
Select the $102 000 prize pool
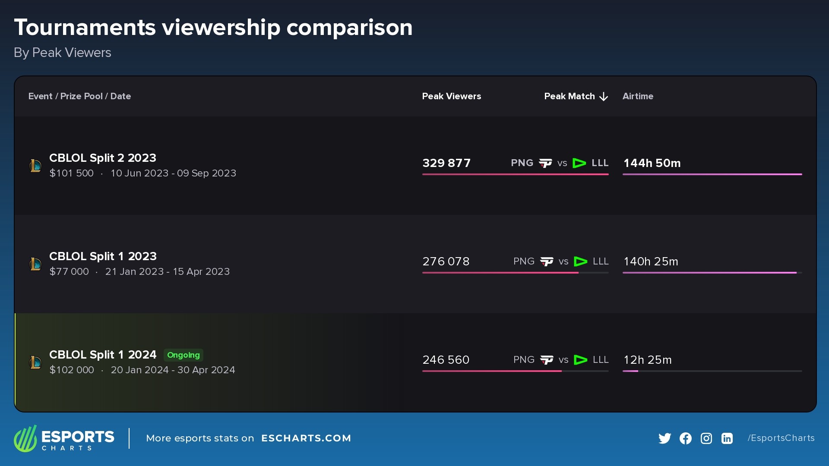(72, 370)
